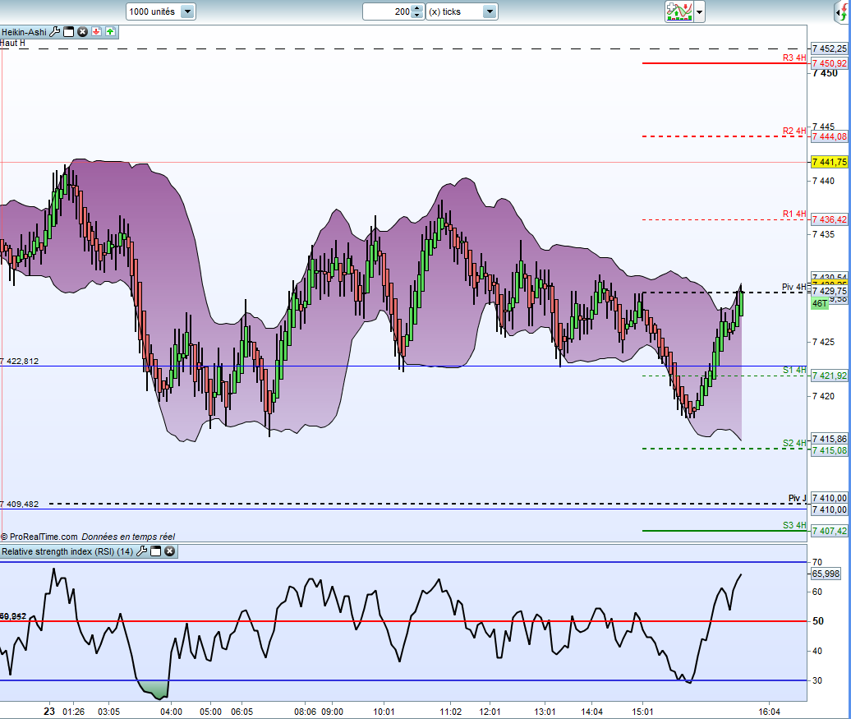Click the 7 422,812 horizontal line label
The width and height of the screenshot is (851, 719).
point(20,361)
